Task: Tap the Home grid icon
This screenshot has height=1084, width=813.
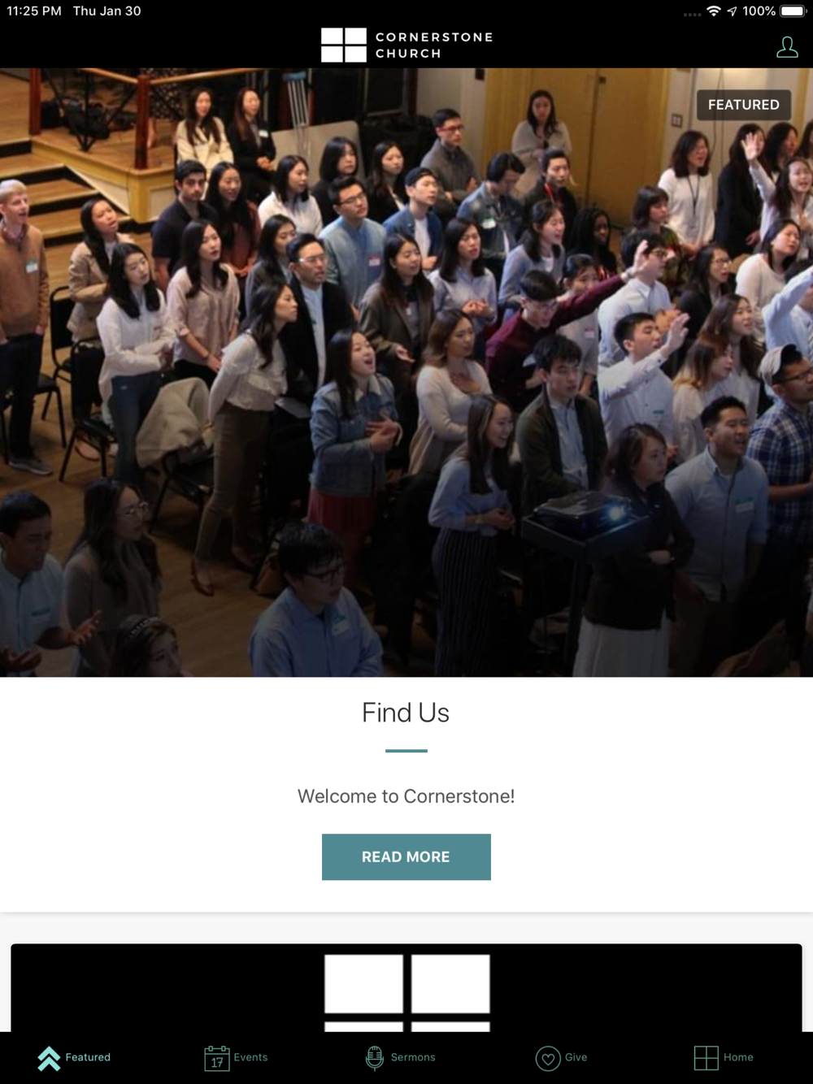Action: click(x=706, y=1058)
